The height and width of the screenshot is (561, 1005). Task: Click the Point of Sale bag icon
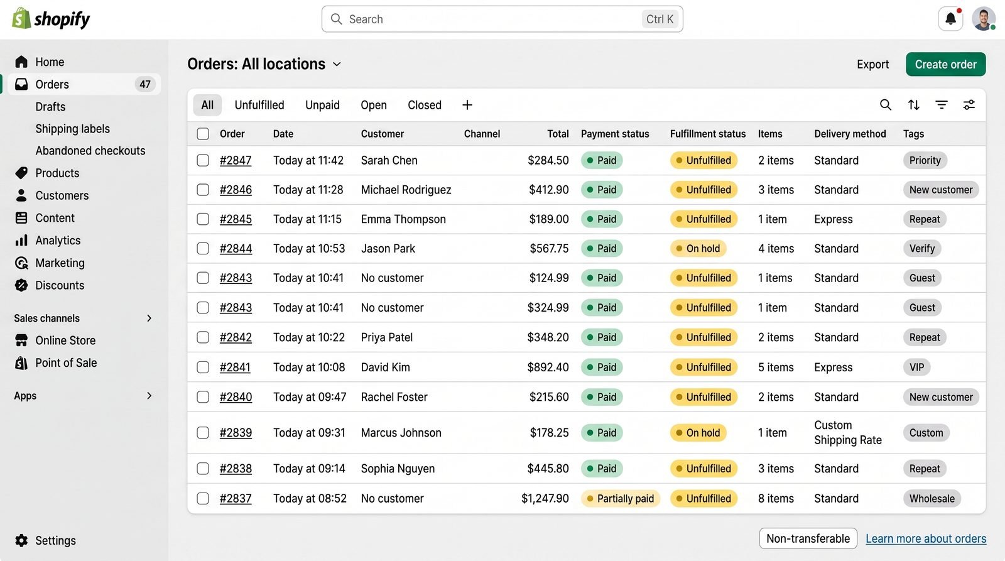pyautogui.click(x=21, y=362)
